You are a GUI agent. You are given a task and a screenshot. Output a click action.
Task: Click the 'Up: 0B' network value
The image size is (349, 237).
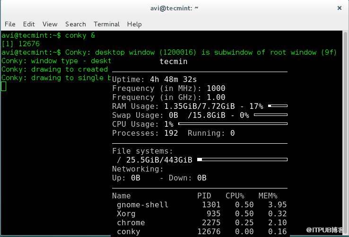[x=126, y=178]
